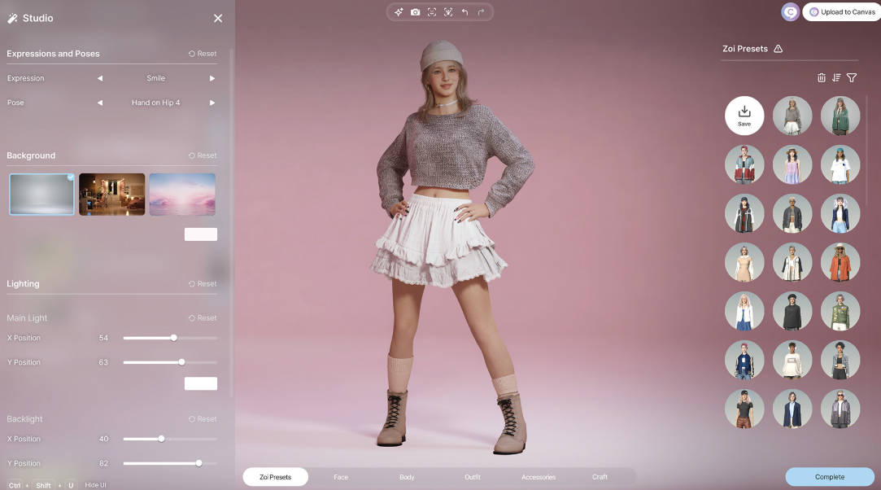Click the sort presets icon
This screenshot has height=490, width=881.
836,78
